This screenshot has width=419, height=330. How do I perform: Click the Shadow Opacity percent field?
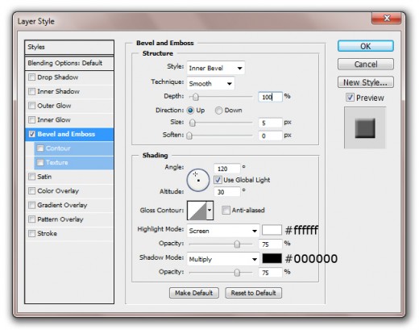(x=270, y=273)
